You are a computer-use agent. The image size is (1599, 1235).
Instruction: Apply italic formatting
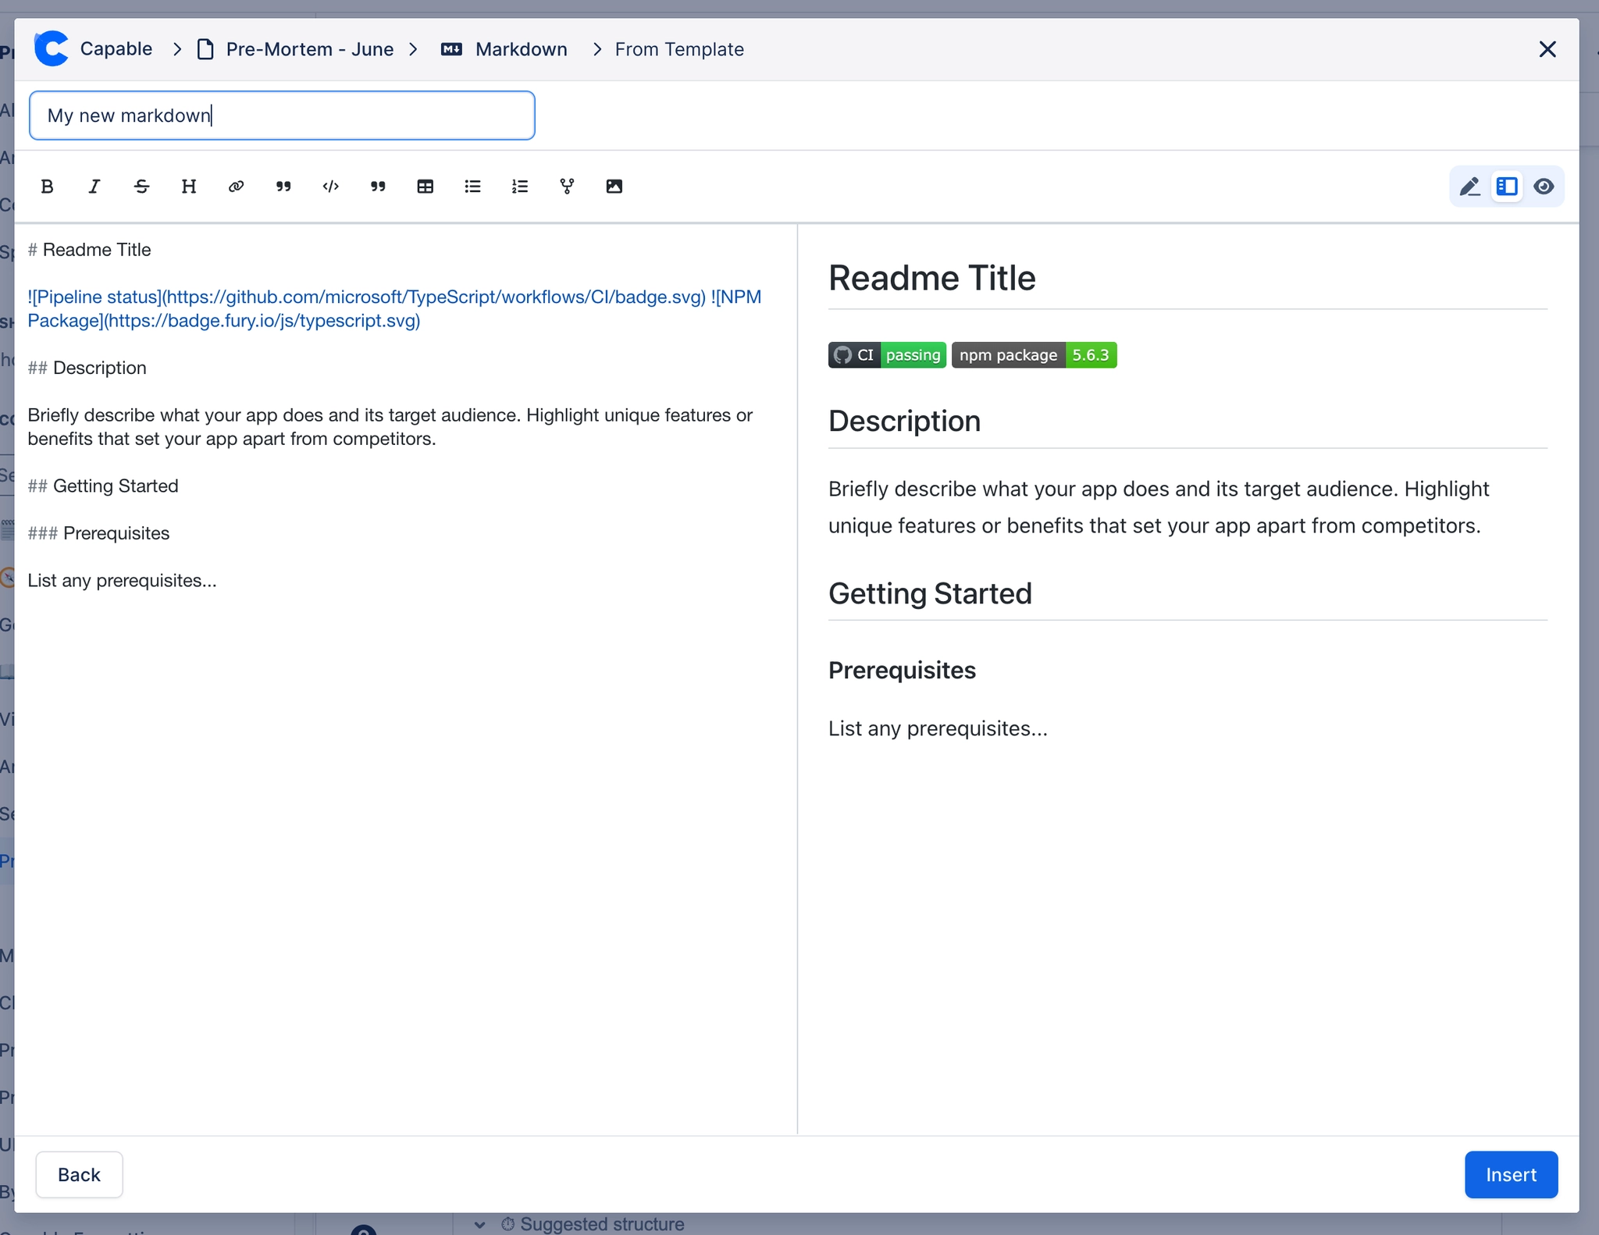tap(94, 186)
